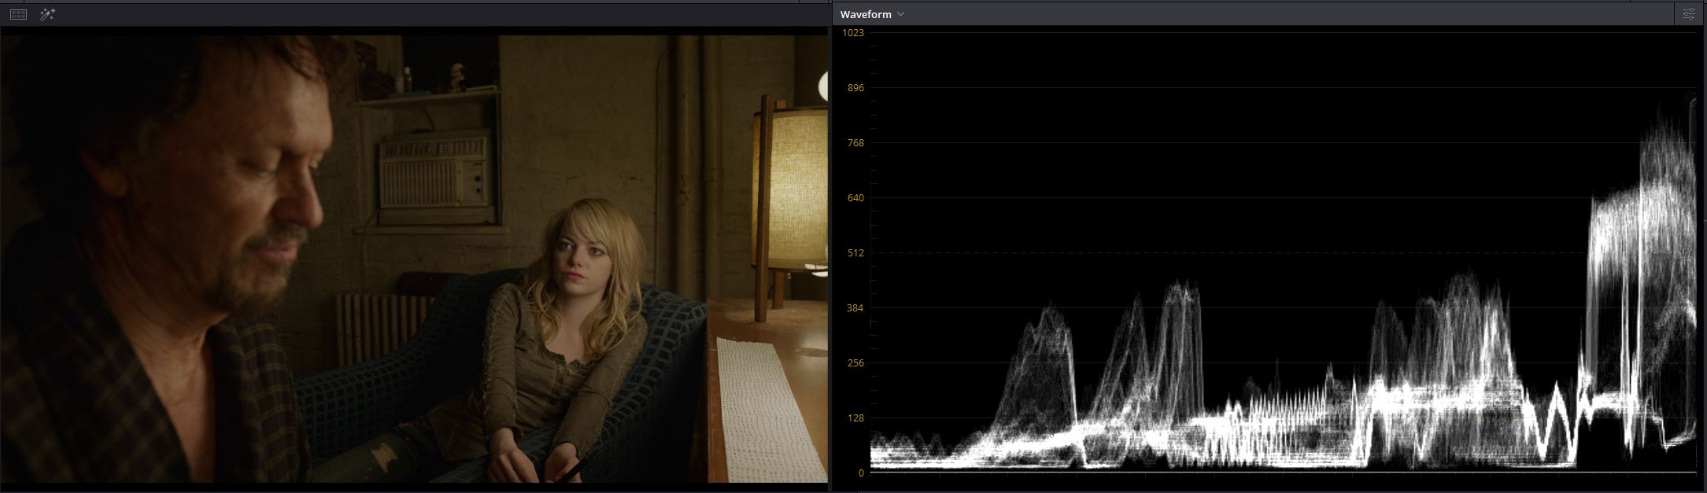The width and height of the screenshot is (1707, 493).
Task: Click the 640 scale label
Action: click(x=855, y=197)
